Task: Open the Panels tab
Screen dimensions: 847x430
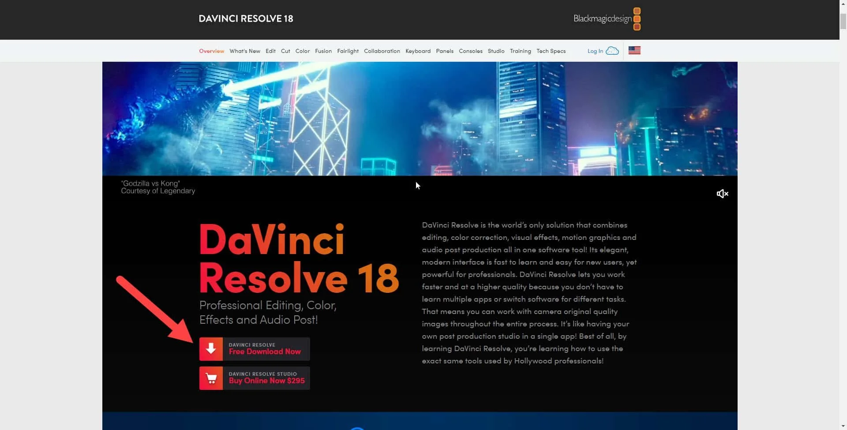Action: (x=445, y=51)
